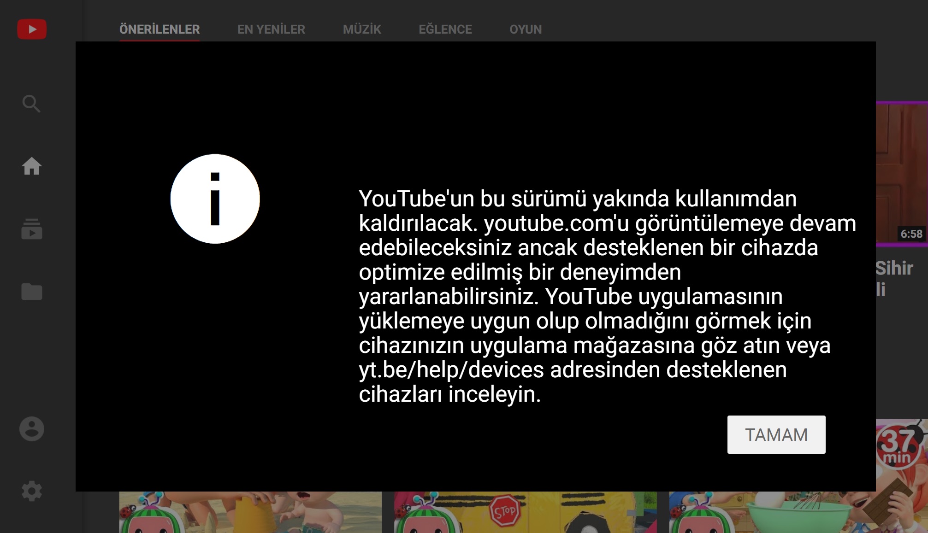The height and width of the screenshot is (533, 928).
Task: Dismiss dialog with TAMAM button
Action: (x=776, y=434)
